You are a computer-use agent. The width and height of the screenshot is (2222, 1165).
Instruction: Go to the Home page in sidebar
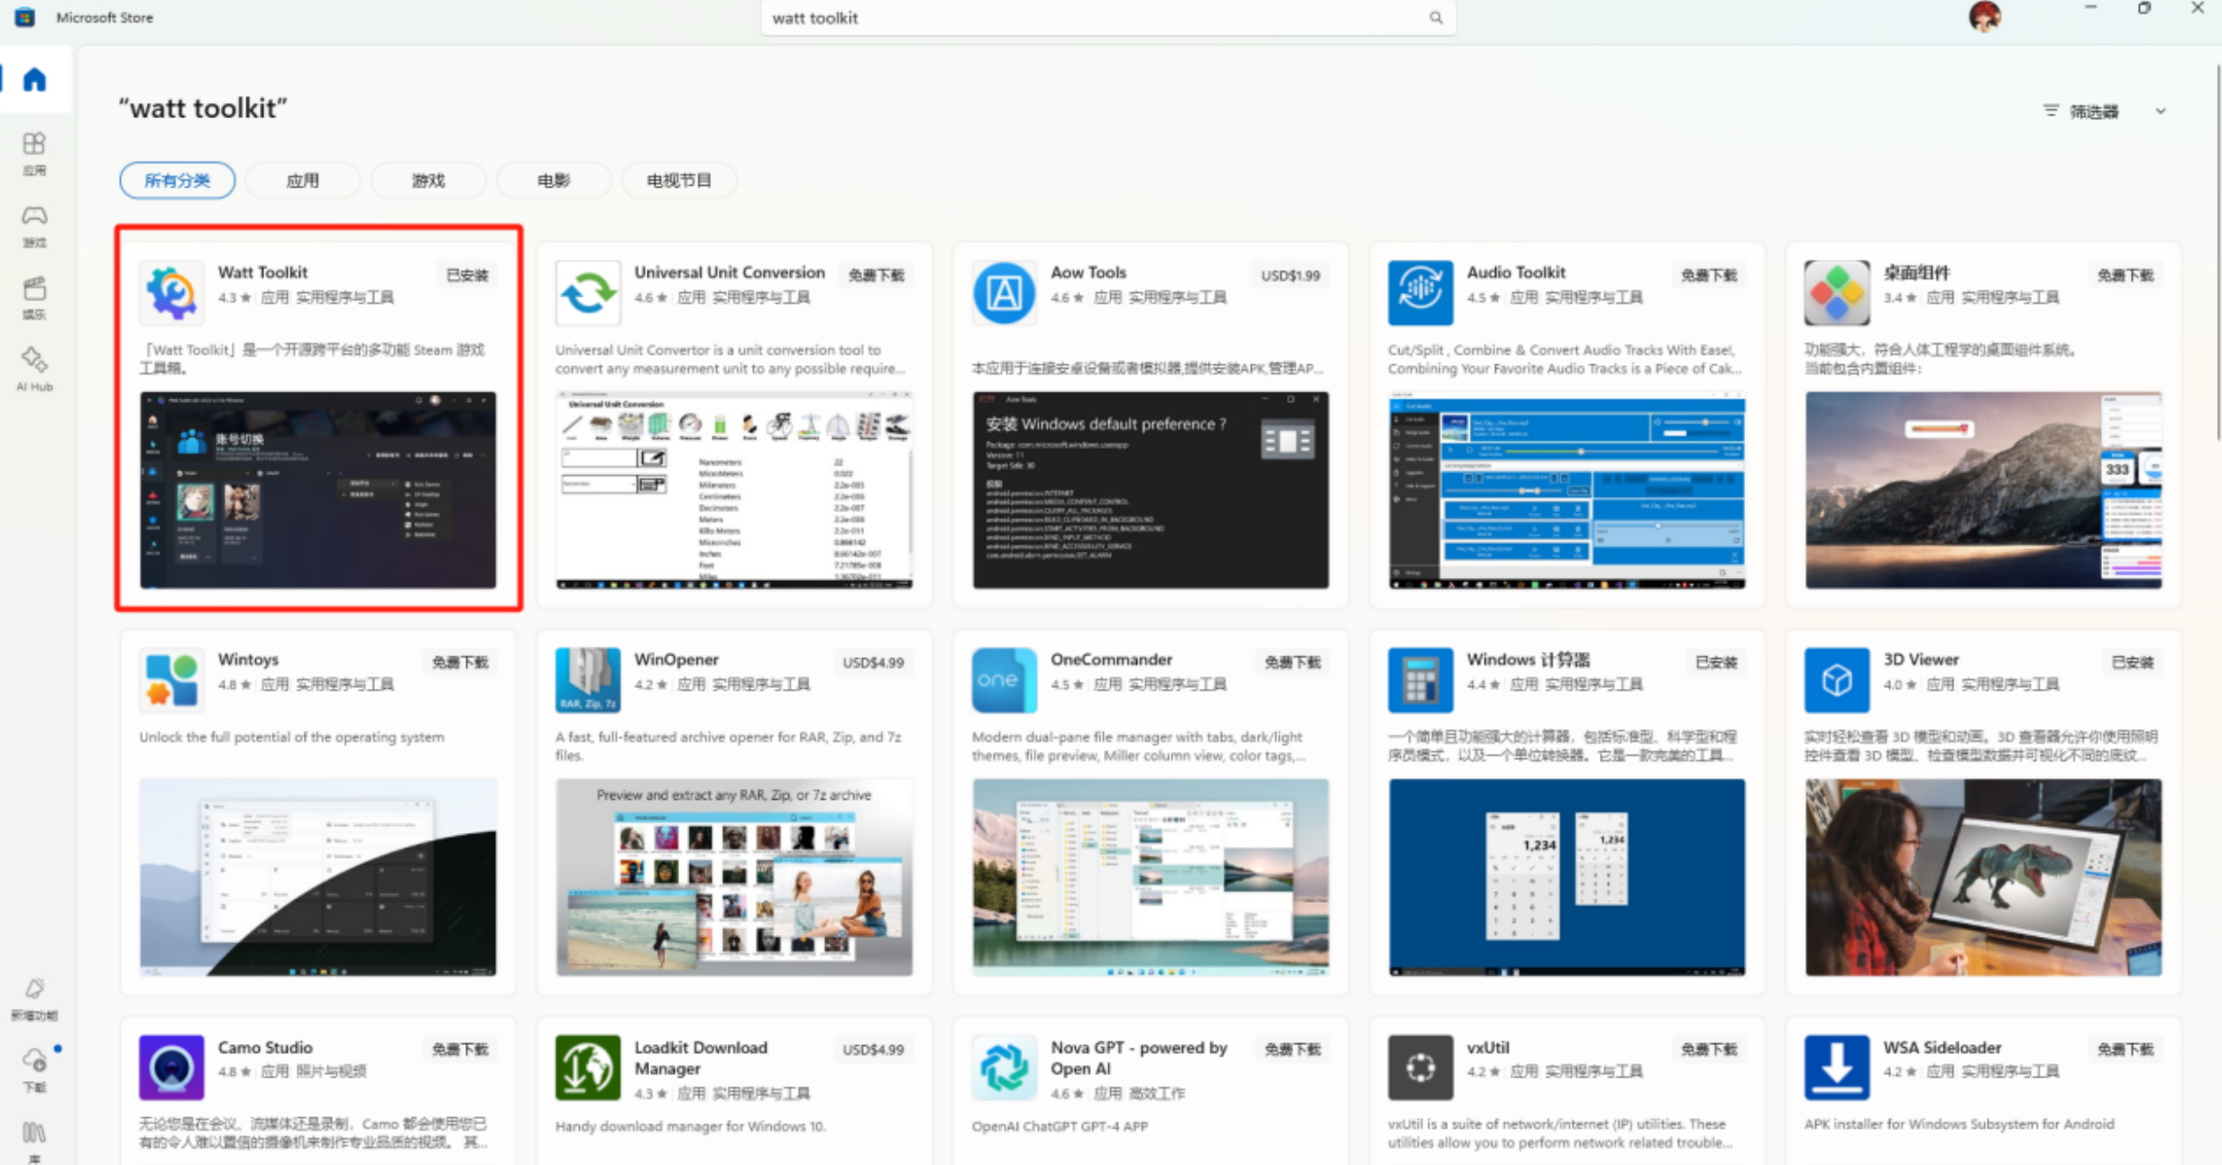(34, 79)
